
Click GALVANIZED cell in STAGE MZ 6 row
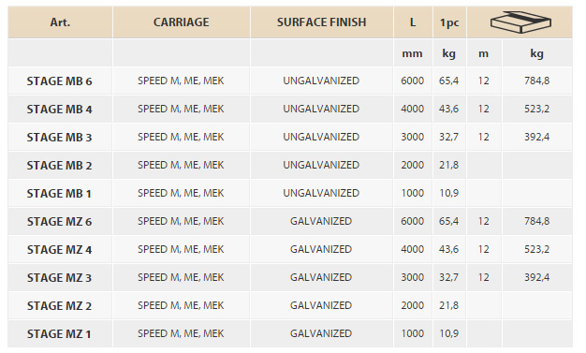tap(321, 221)
